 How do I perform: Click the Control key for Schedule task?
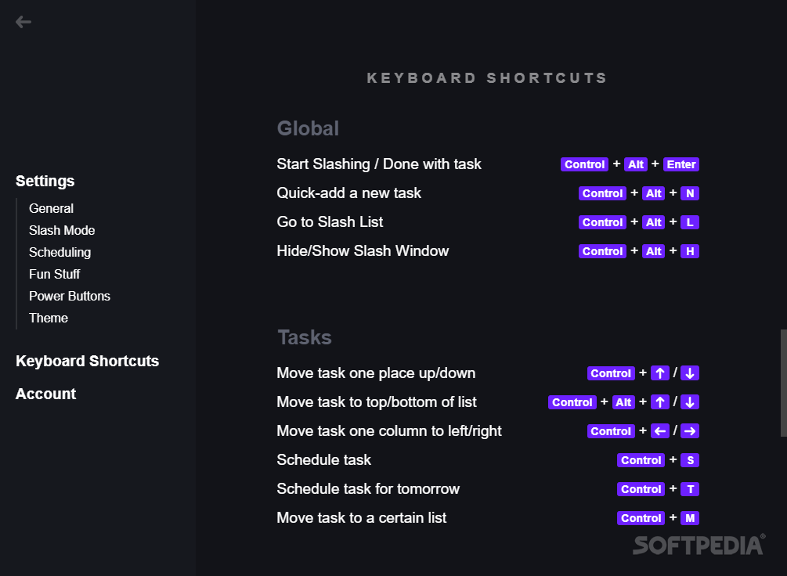(641, 460)
